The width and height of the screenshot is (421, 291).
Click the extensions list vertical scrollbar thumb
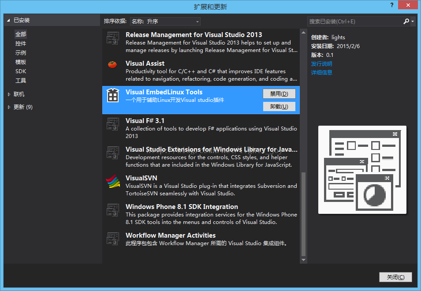(303, 214)
